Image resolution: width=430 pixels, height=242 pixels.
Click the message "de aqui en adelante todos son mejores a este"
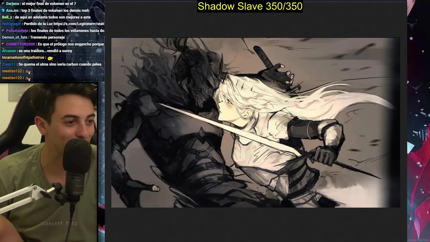click(53, 17)
